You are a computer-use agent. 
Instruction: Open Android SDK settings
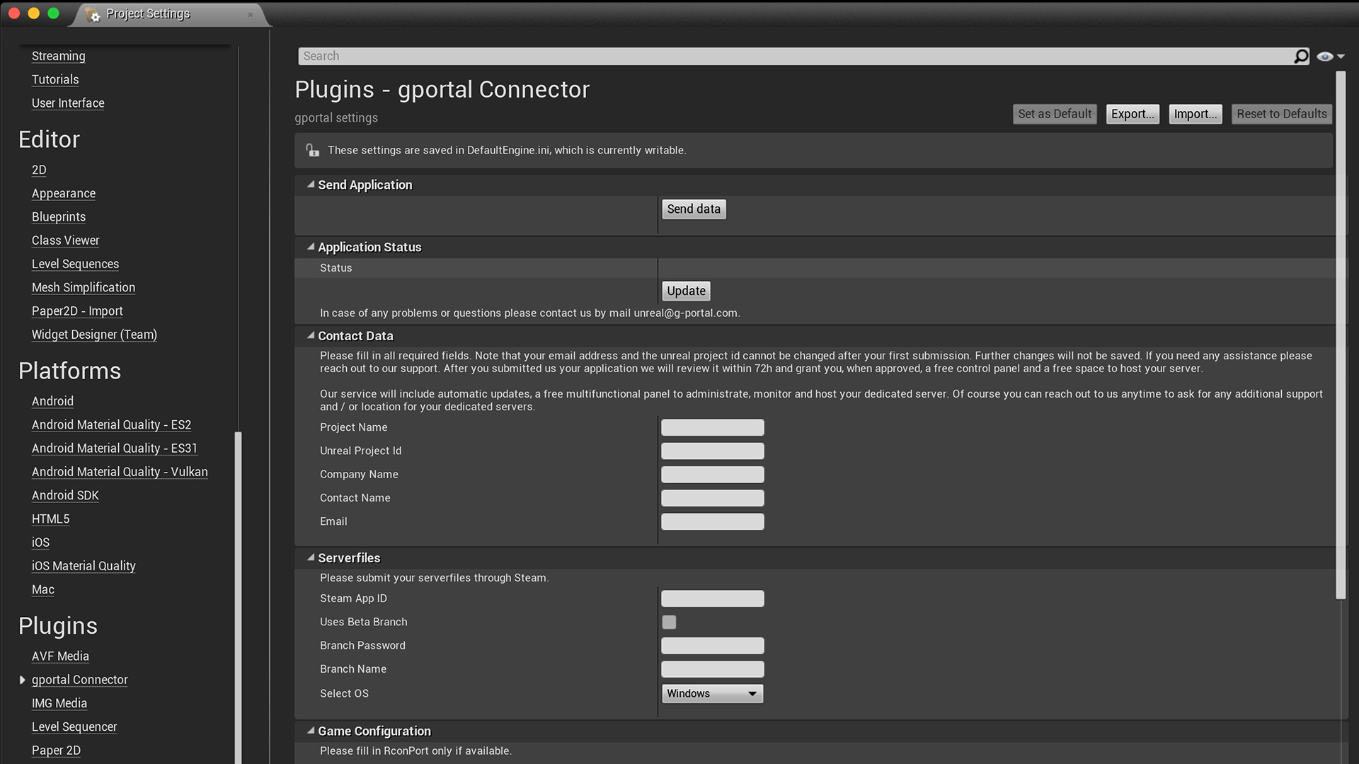tap(65, 495)
